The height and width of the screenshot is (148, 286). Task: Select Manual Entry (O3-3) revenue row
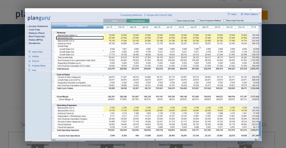click(66, 41)
